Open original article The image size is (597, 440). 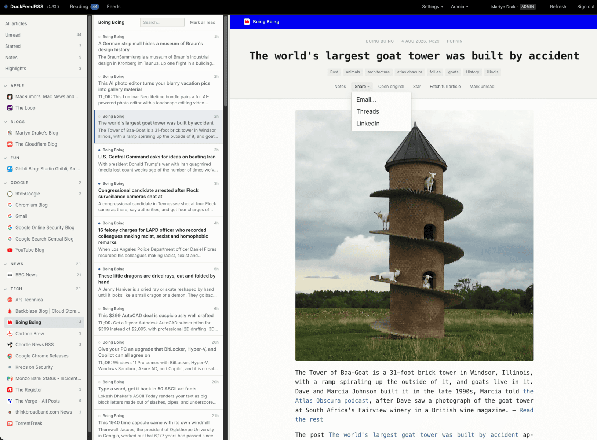[391, 87]
